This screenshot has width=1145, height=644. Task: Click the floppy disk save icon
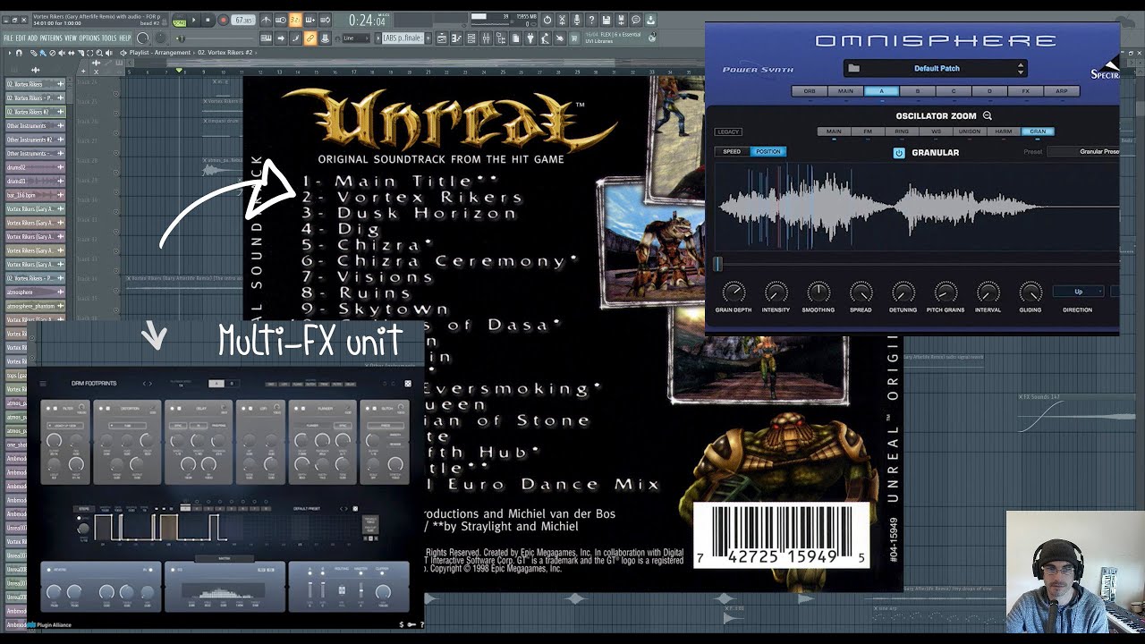point(606,20)
